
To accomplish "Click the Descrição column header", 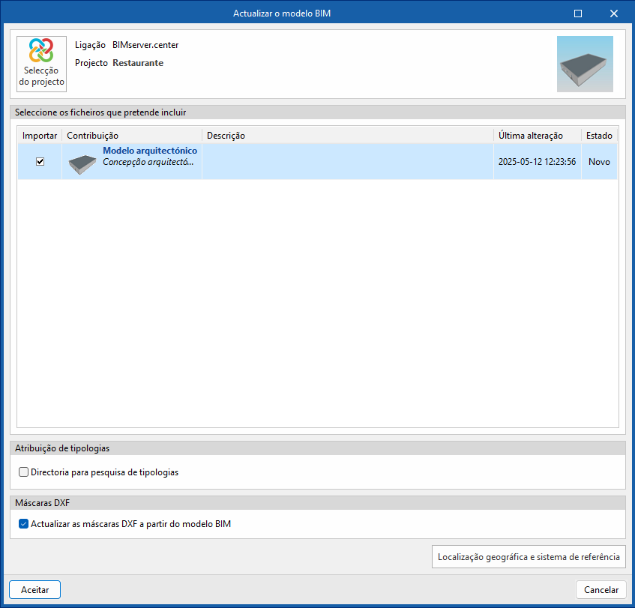I will (x=347, y=135).
